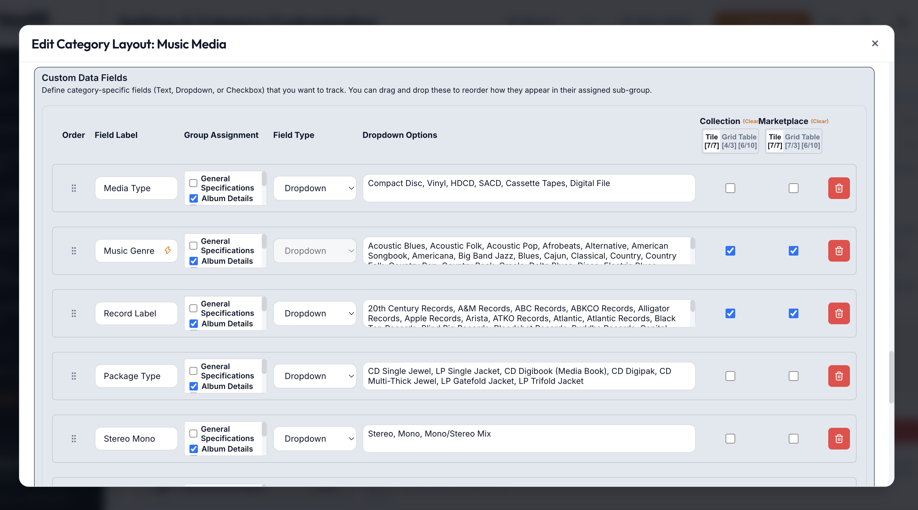Uncheck Collection checkbox for Record Label

tap(730, 313)
